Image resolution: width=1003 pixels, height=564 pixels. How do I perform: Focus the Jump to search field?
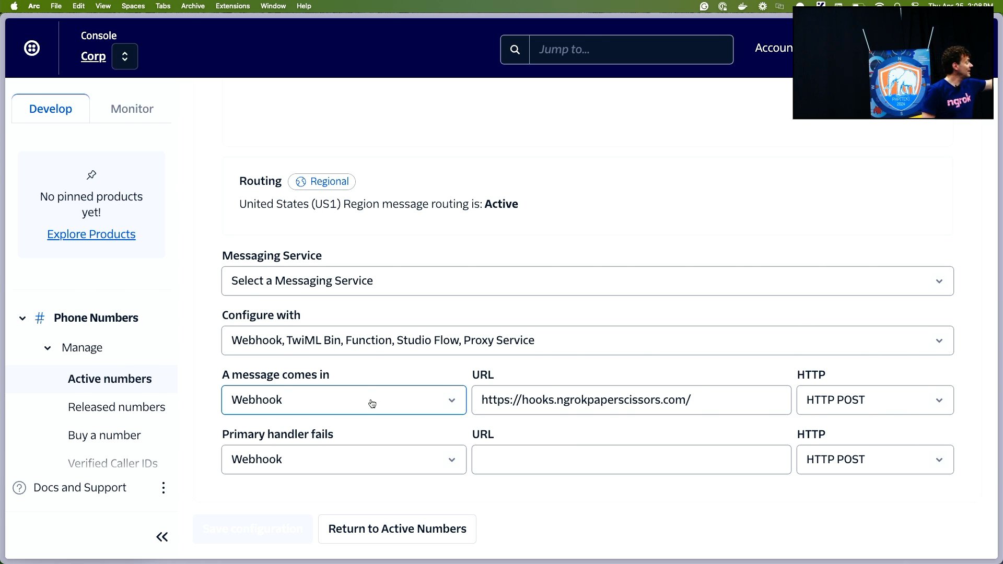(x=631, y=50)
